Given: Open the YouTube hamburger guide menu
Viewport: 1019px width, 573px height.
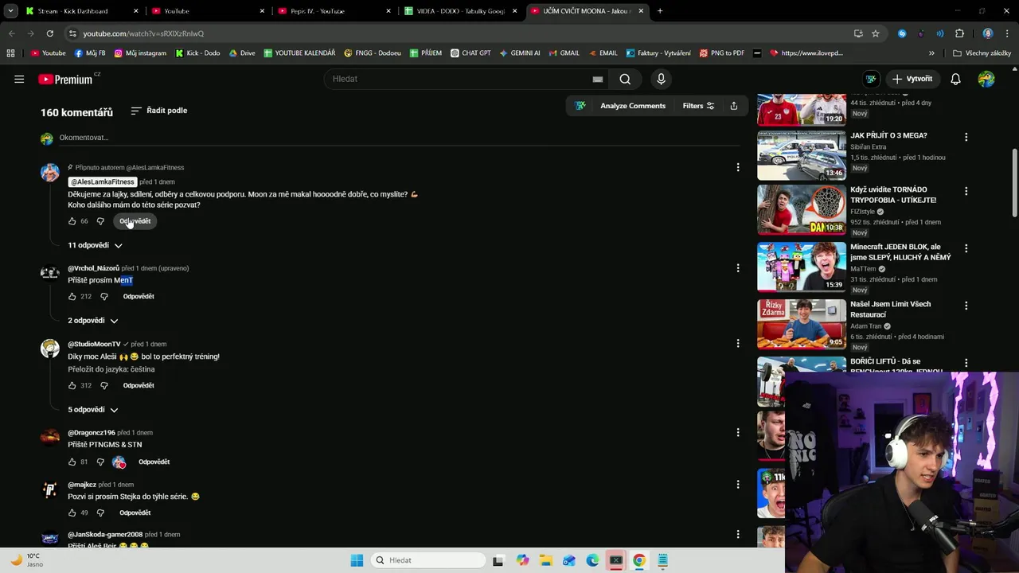Looking at the screenshot, I should coord(19,79).
